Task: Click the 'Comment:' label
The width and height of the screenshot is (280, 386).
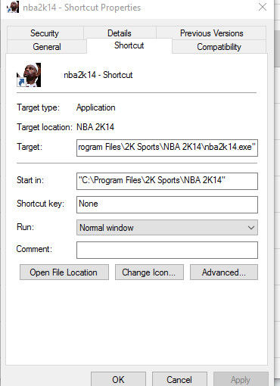Action: pos(34,249)
